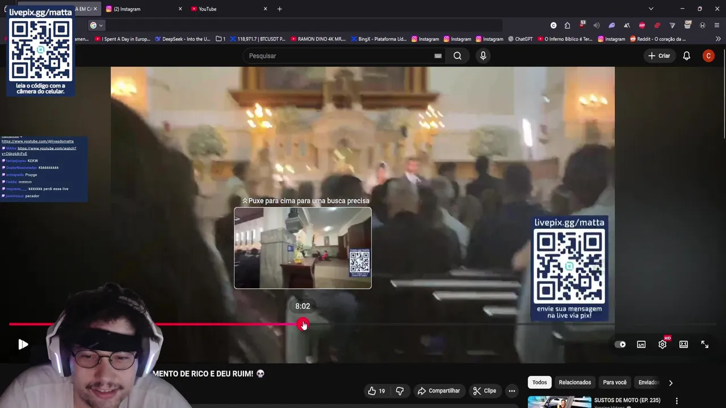Close the (2) Instagram tab
The height and width of the screenshot is (408, 726).
(180, 9)
